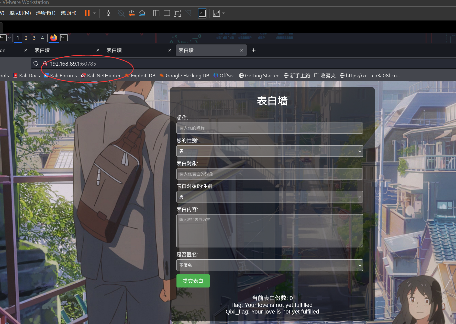456x324 pixels.
Task: Click the 表白对象 input field
Action: (270, 174)
